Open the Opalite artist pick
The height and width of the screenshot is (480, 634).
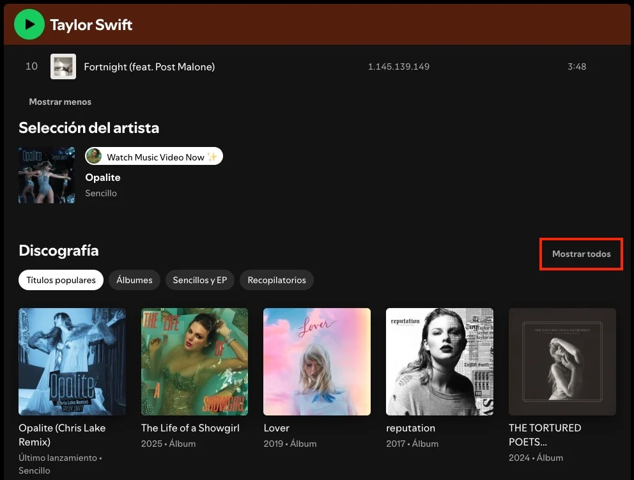pos(46,175)
